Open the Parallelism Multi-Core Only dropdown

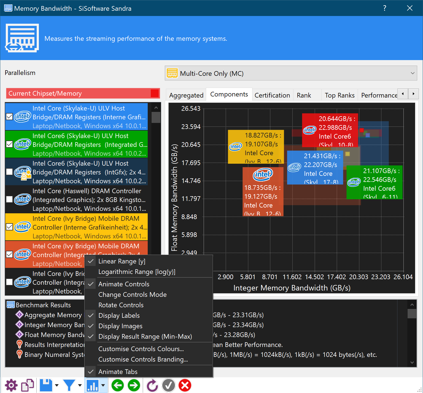[291, 73]
